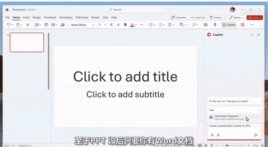Screen dimensions: 268x147
Task: Switch to Slide Sorter view in status bar
Action: tap(206, 145)
